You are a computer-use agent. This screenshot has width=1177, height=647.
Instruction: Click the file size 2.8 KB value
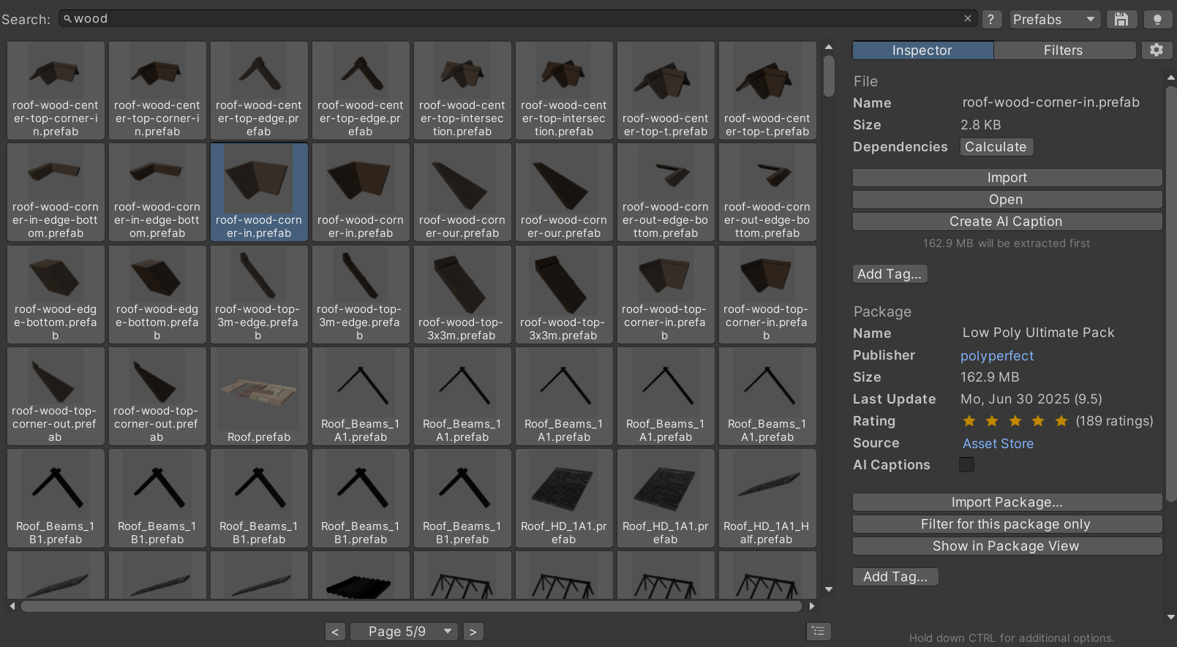point(981,125)
